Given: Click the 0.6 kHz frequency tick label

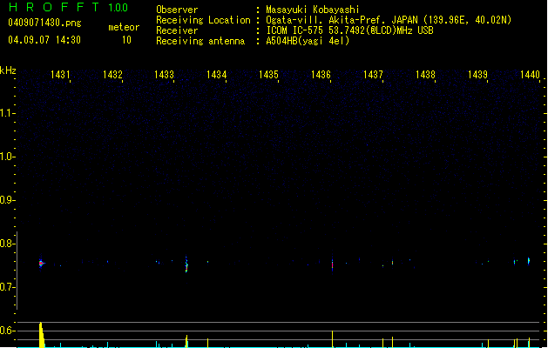Looking at the screenshot, I should point(7,331).
